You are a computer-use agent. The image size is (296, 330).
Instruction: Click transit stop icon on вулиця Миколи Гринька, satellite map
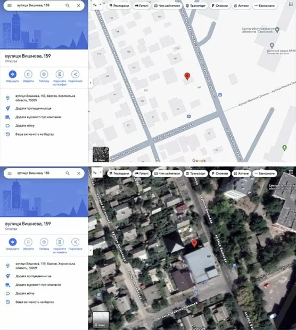pos(196,292)
